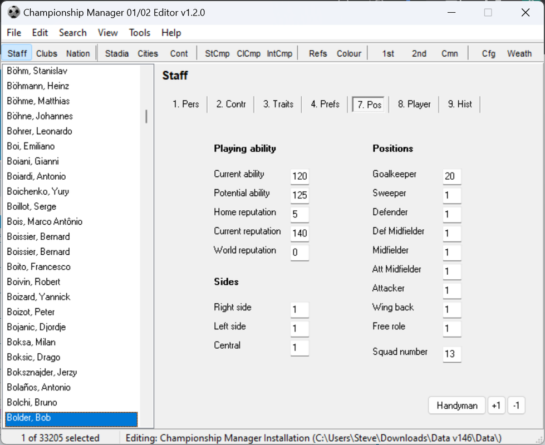Image resolution: width=545 pixels, height=445 pixels.
Task: Click the +1 button
Action: coord(496,406)
